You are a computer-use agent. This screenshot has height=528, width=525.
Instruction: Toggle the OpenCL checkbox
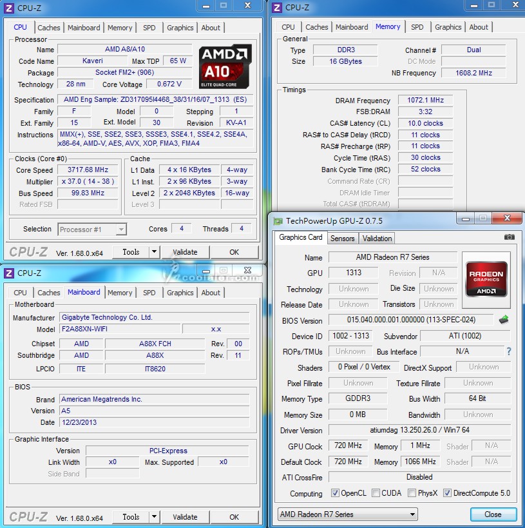(x=335, y=493)
